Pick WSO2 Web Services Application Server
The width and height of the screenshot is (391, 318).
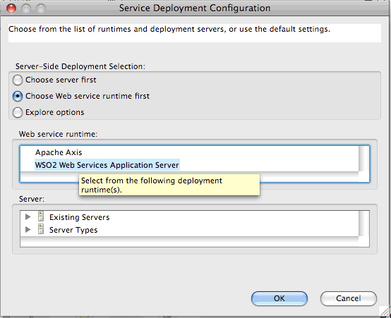click(x=107, y=165)
